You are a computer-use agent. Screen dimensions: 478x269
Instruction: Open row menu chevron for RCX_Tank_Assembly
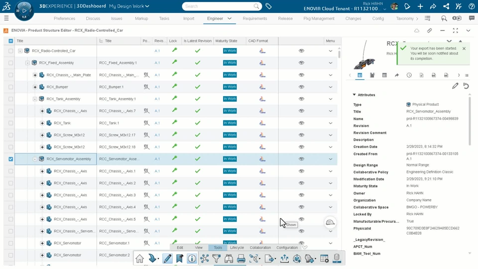tap(331, 99)
